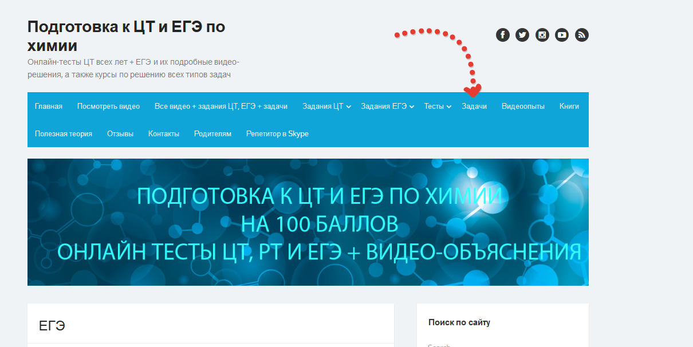693x347 pixels.
Task: Open the RSS feed icon
Action: 582,35
